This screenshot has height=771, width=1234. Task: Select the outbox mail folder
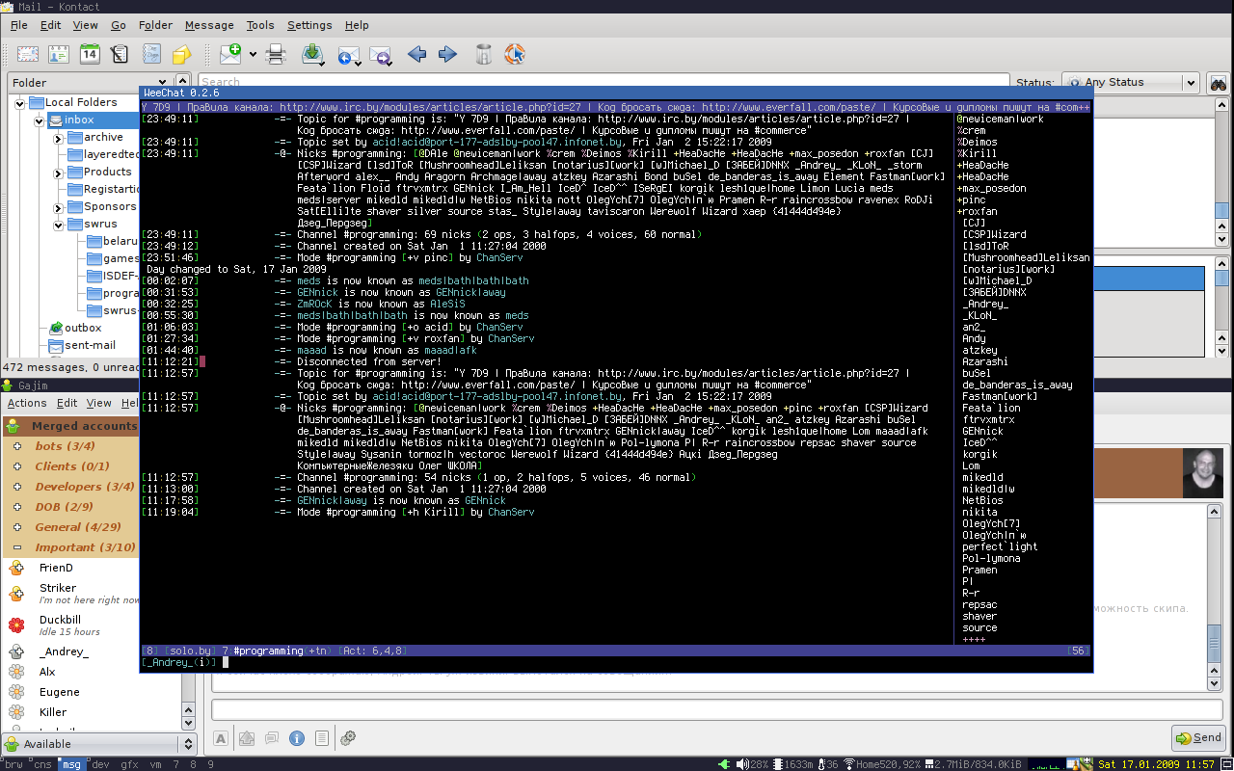[83, 328]
